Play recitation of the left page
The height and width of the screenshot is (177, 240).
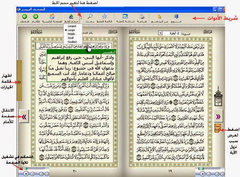[26, 174]
